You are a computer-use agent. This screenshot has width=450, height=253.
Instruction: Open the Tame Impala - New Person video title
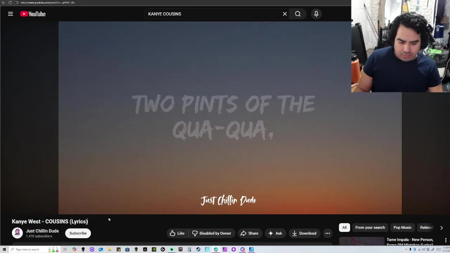[x=410, y=242]
